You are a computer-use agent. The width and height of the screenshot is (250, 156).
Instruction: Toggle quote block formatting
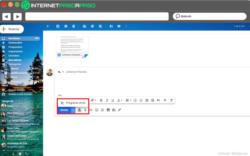click(x=158, y=100)
